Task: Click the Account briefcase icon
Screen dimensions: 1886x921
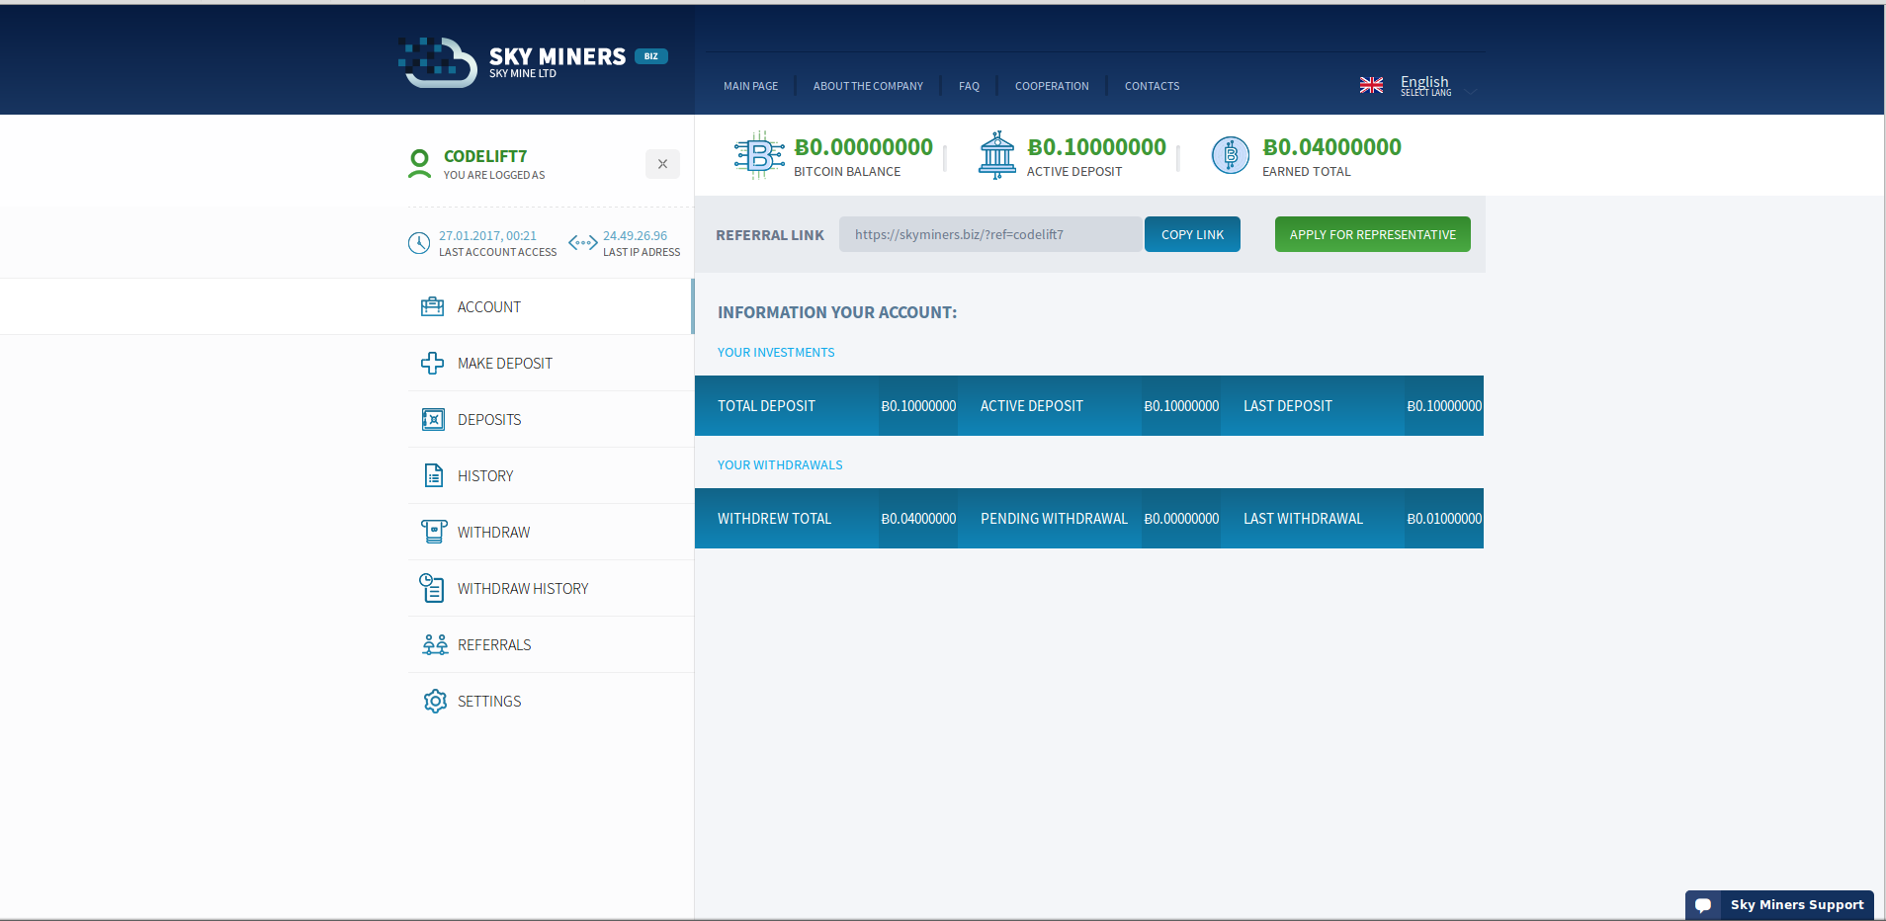Action: pos(433,306)
